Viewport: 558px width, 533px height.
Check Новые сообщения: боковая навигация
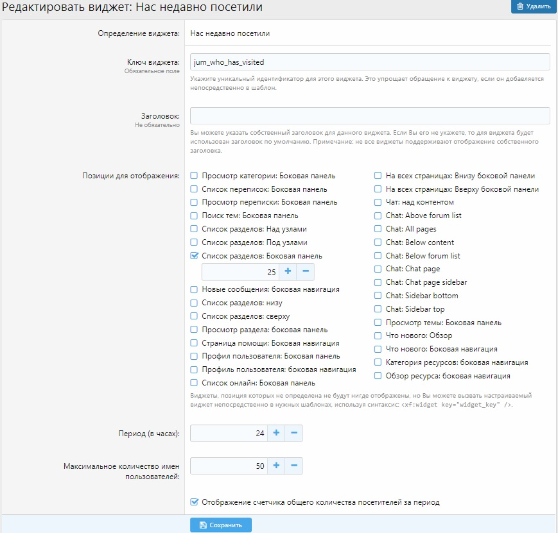pos(195,289)
